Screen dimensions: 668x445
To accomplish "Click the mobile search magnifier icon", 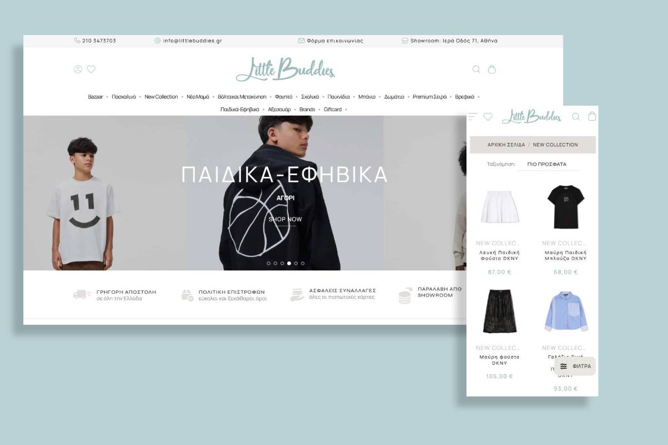I will coord(576,117).
